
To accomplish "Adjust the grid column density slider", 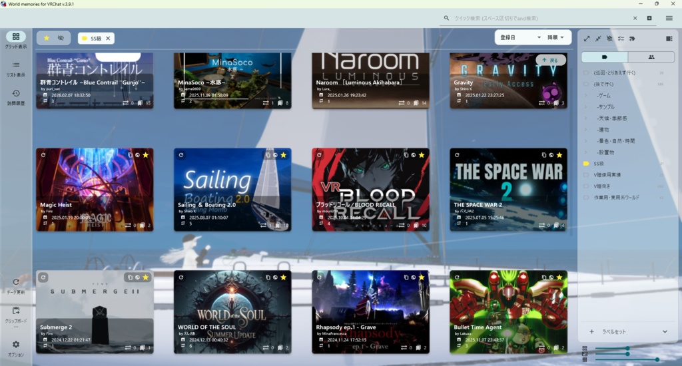I will click(657, 359).
